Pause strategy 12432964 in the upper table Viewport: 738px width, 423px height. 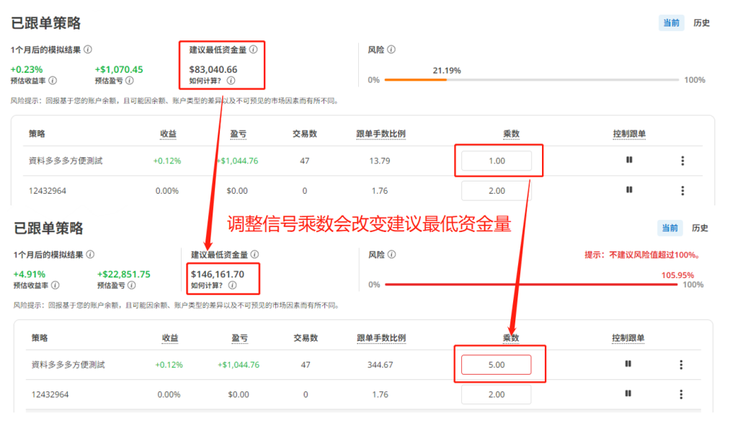pos(629,190)
